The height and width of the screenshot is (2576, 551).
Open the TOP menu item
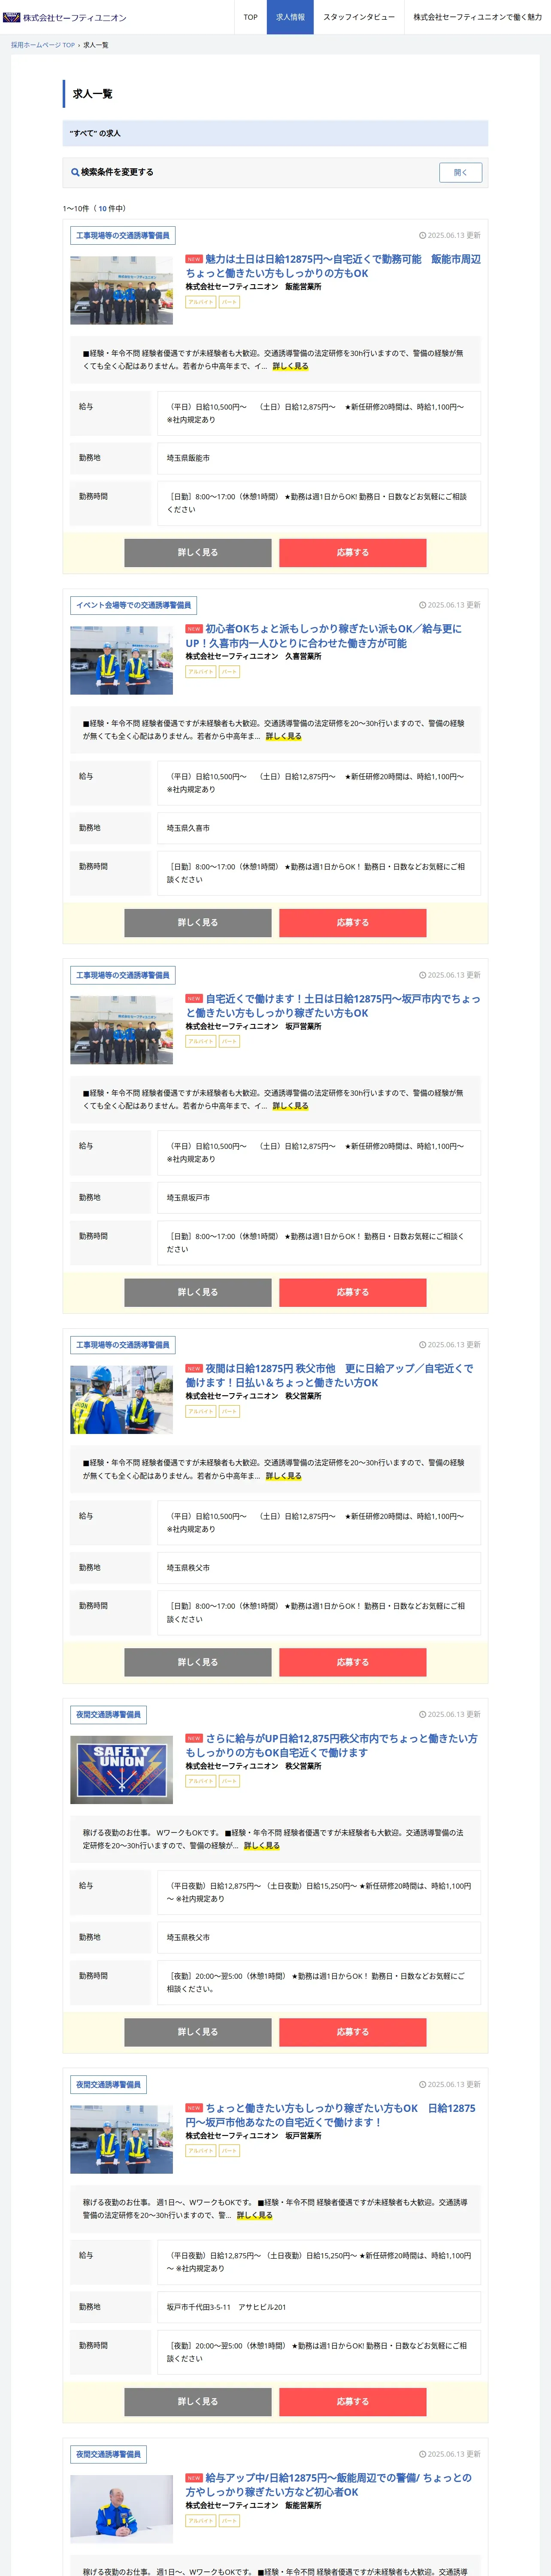click(250, 17)
